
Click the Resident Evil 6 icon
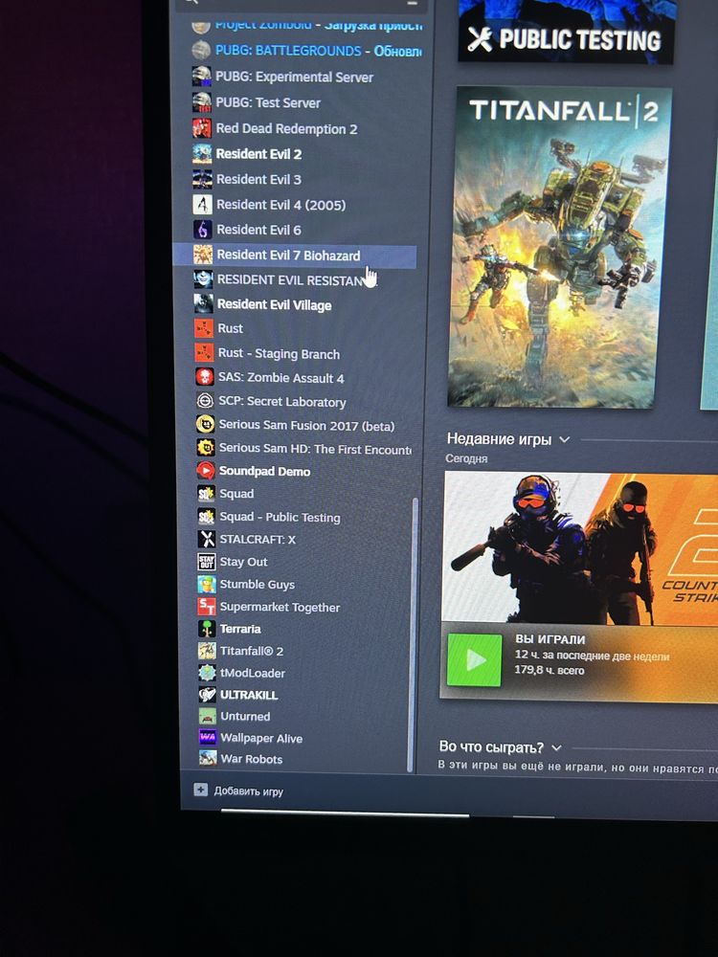tap(203, 230)
